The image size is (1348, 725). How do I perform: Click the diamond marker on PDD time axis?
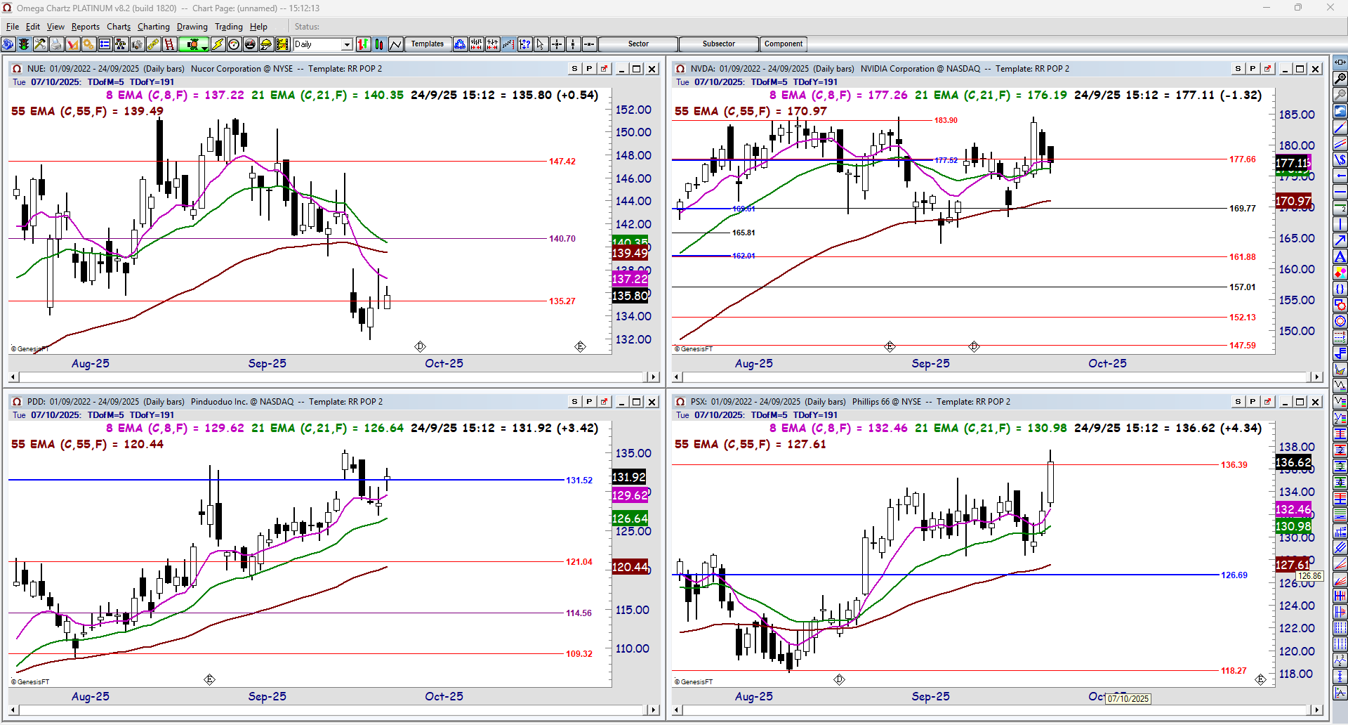click(209, 679)
